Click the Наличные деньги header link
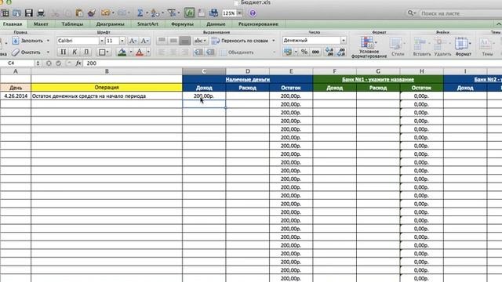The image size is (502, 282). coord(248,79)
